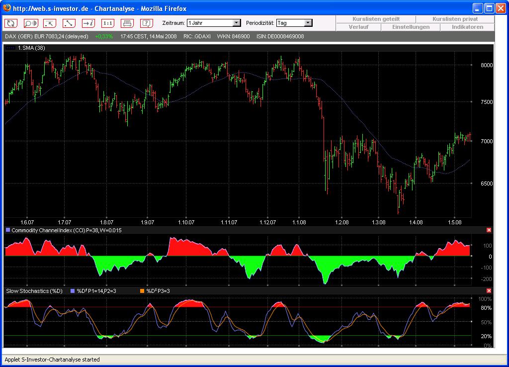Viewport: 509px width, 367px height.
Task: Click the Applet S-Investor-Chartanalyse started status text
Action: (52, 360)
